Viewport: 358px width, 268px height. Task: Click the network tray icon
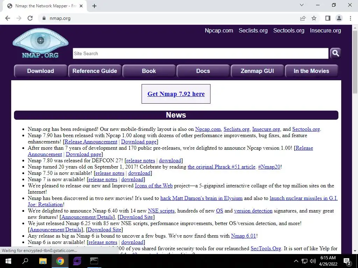(305, 261)
